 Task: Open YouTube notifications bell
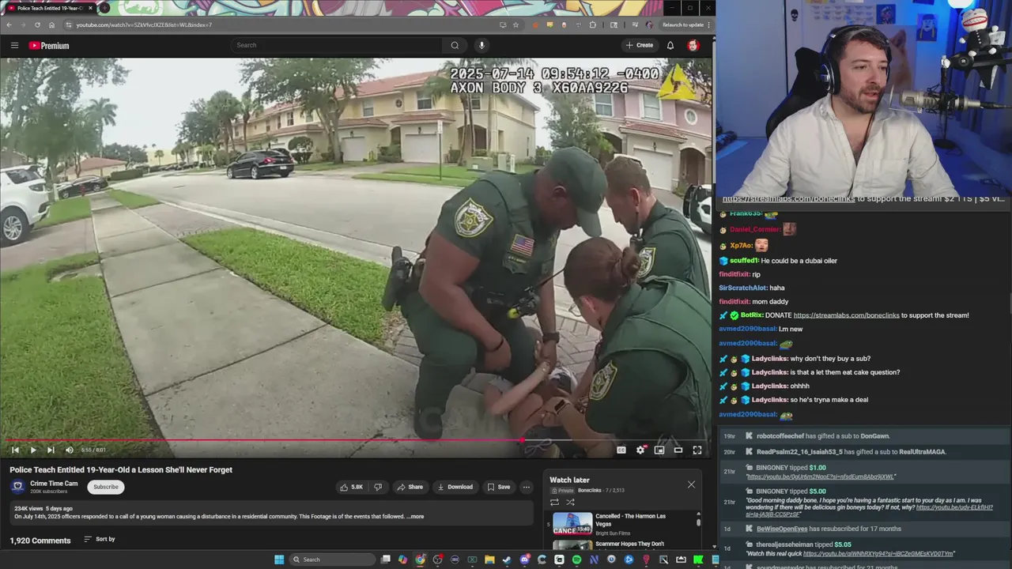point(670,45)
